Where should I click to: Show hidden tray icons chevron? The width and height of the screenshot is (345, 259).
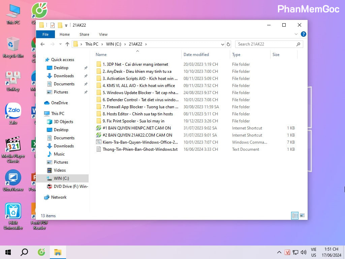click(279, 252)
